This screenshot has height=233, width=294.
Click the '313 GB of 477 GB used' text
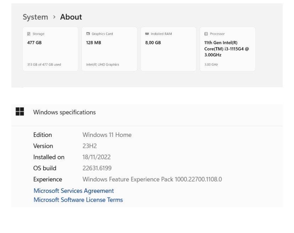coord(44,65)
